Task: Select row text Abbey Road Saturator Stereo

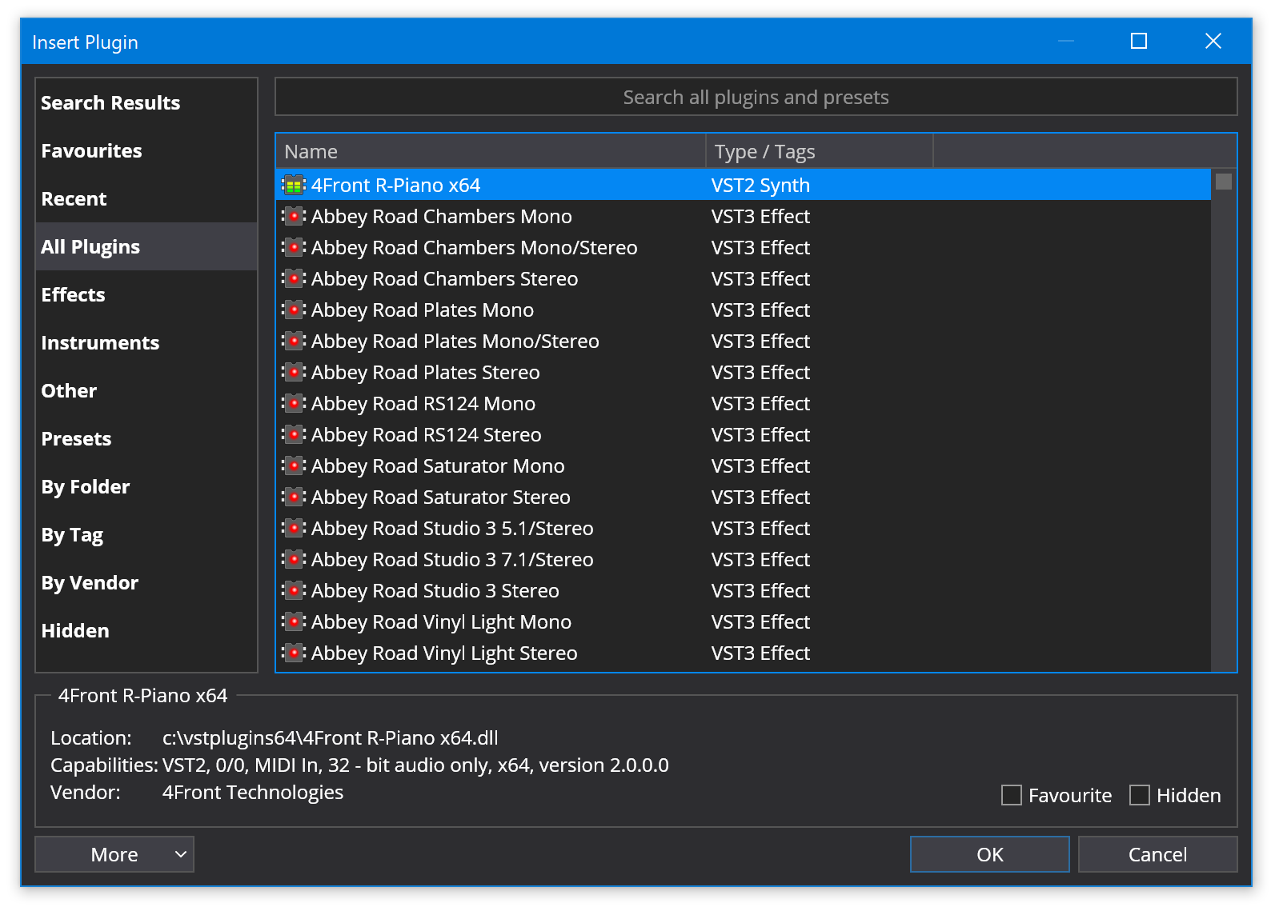Action: [441, 497]
